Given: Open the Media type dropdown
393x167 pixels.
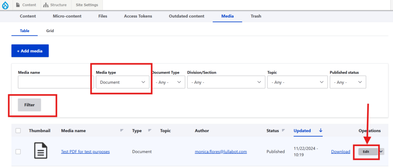Looking at the screenshot, I should click(122, 82).
